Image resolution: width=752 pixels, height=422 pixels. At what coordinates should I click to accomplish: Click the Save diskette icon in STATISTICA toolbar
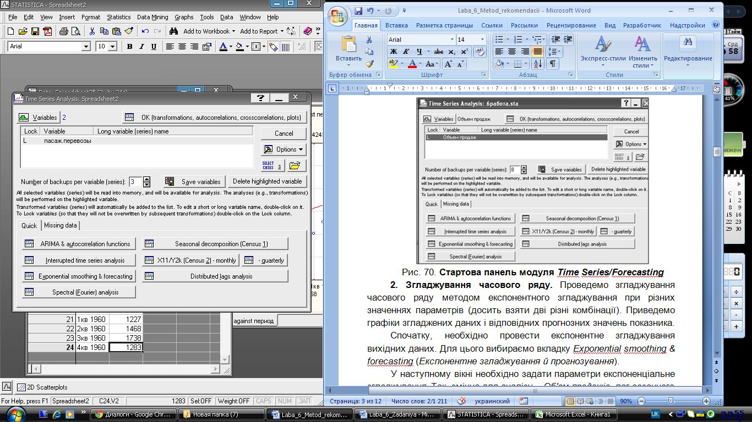pos(35,31)
